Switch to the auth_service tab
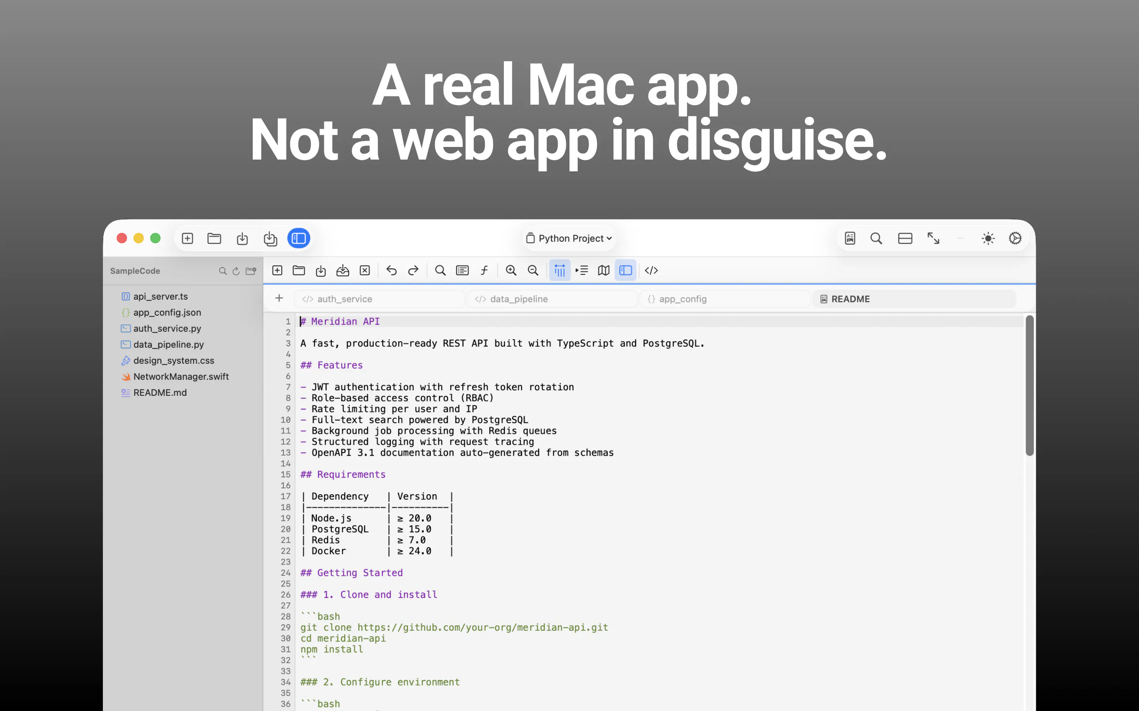 point(379,299)
